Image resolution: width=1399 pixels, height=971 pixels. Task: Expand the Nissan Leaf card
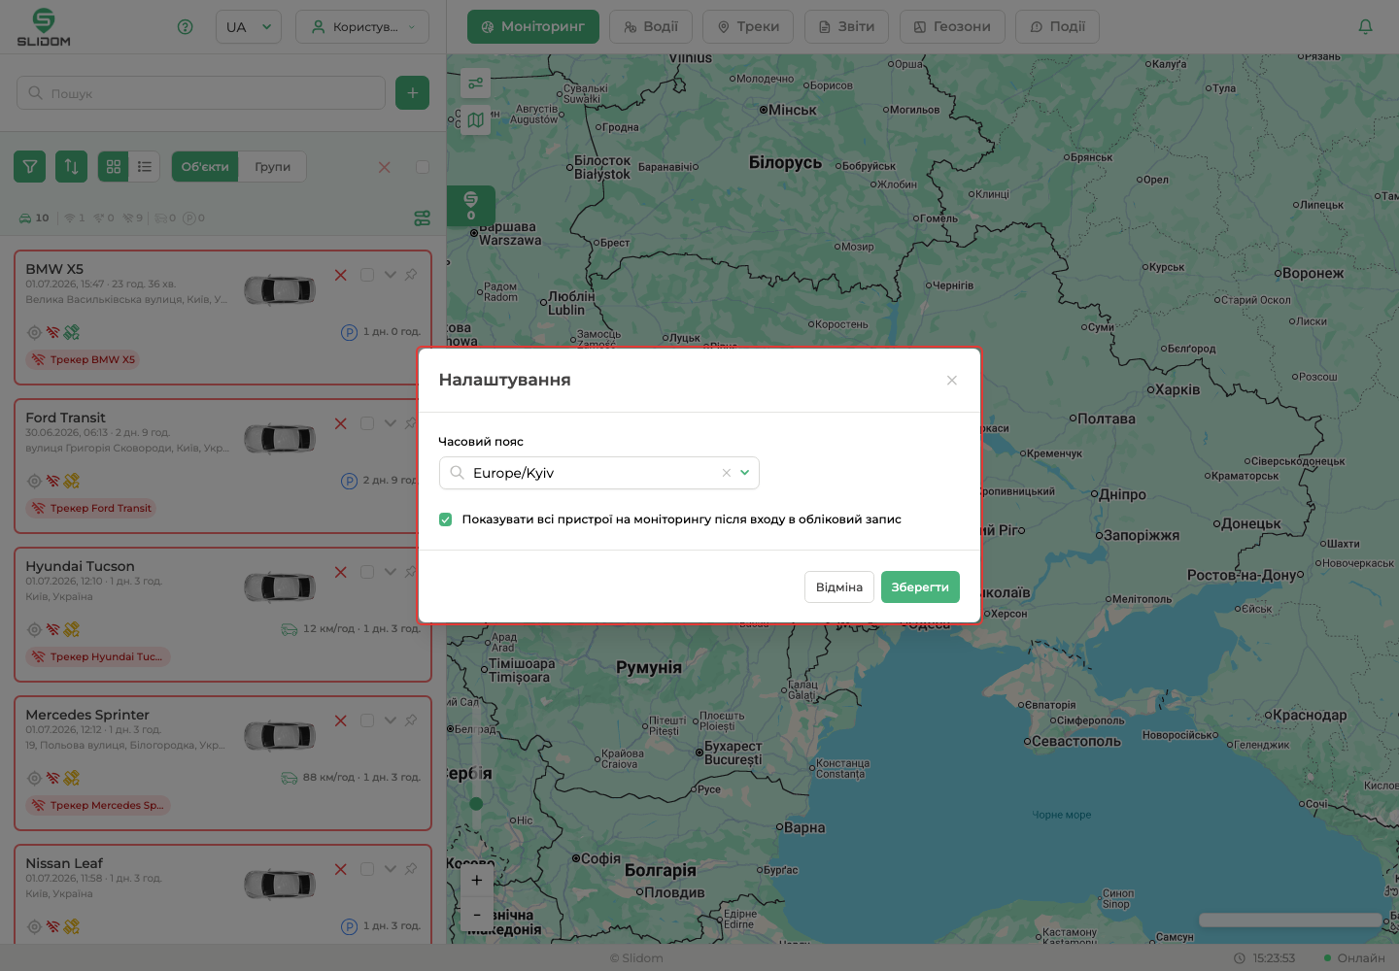(x=391, y=869)
